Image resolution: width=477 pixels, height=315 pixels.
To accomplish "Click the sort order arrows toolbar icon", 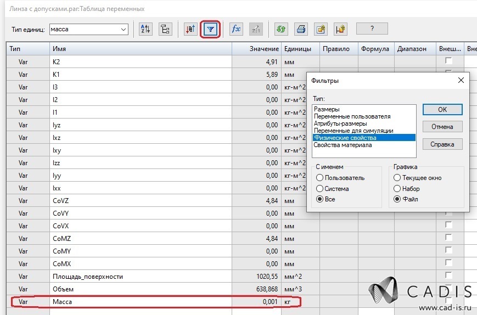I will pyautogui.click(x=190, y=29).
